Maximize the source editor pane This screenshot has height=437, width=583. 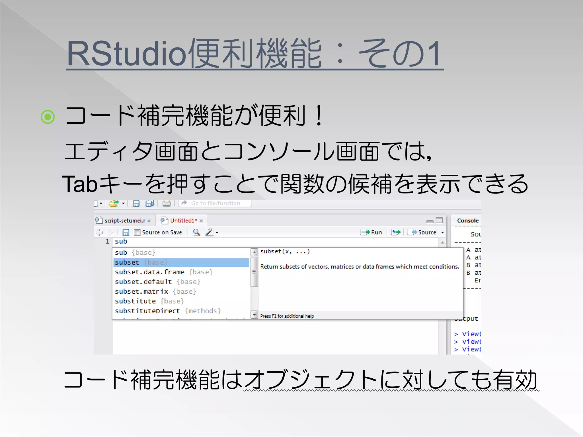point(439,220)
